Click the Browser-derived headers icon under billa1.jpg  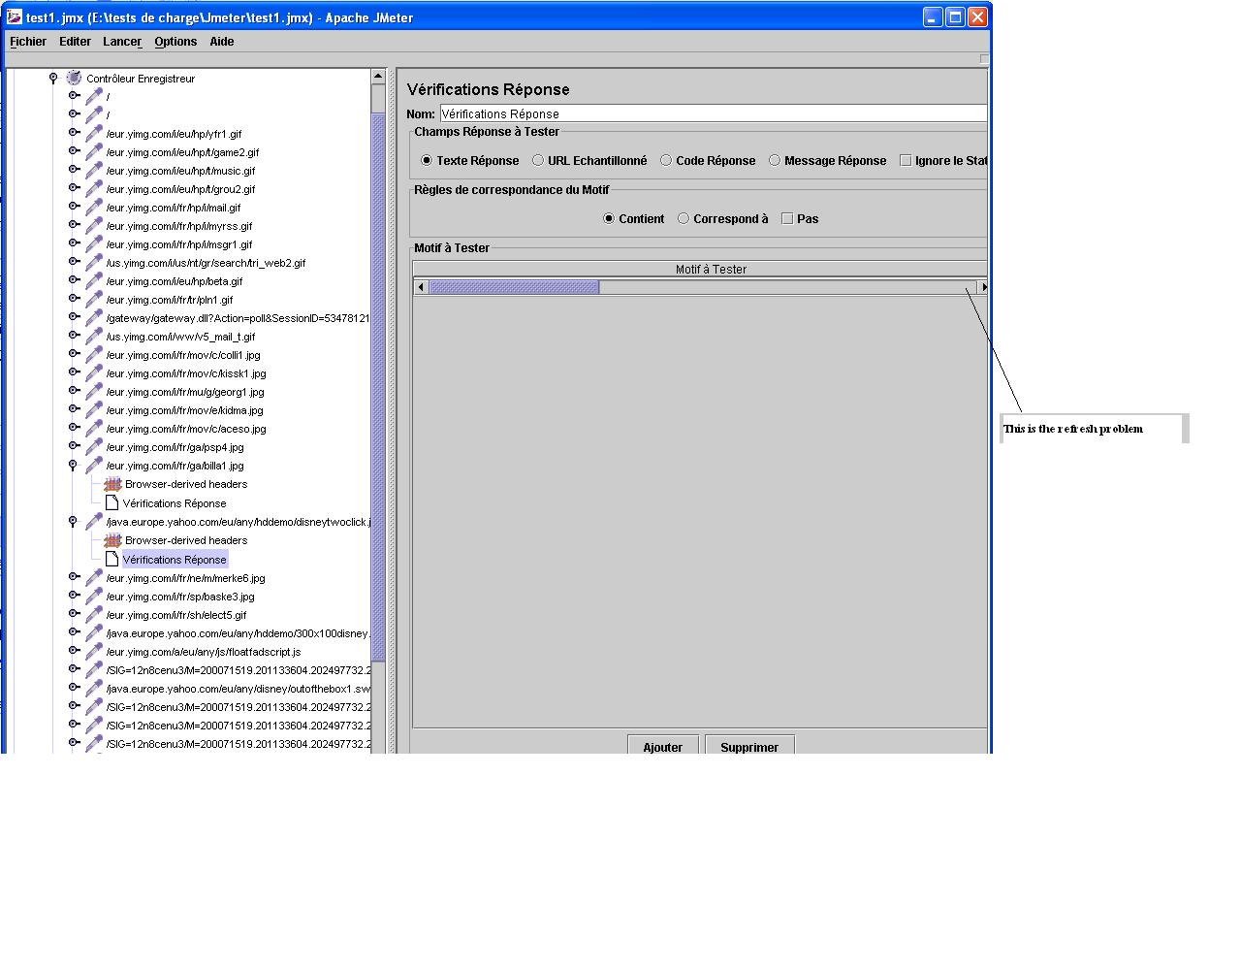click(x=112, y=484)
